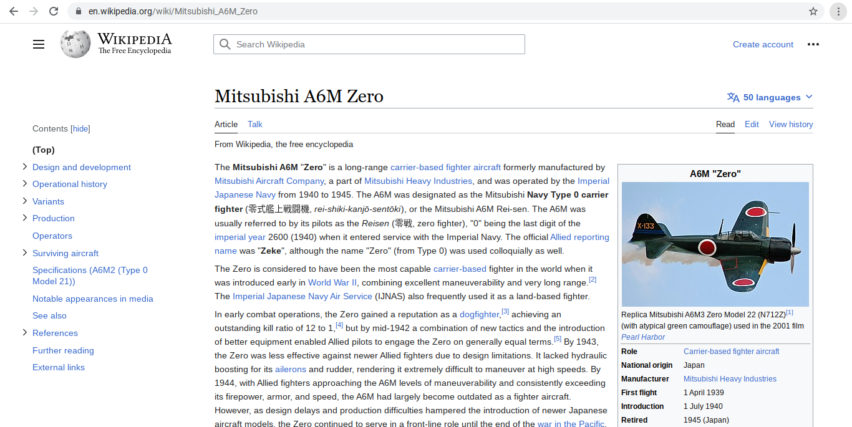Expand the Design and development section
Screen dimensions: 852x427
click(25, 166)
